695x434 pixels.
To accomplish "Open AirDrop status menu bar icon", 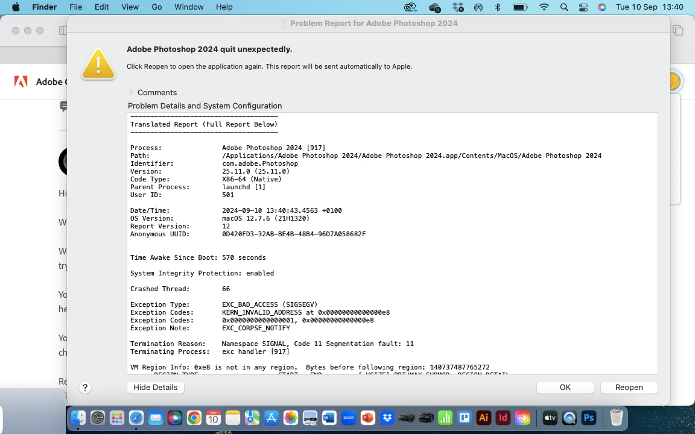I will tap(478, 7).
